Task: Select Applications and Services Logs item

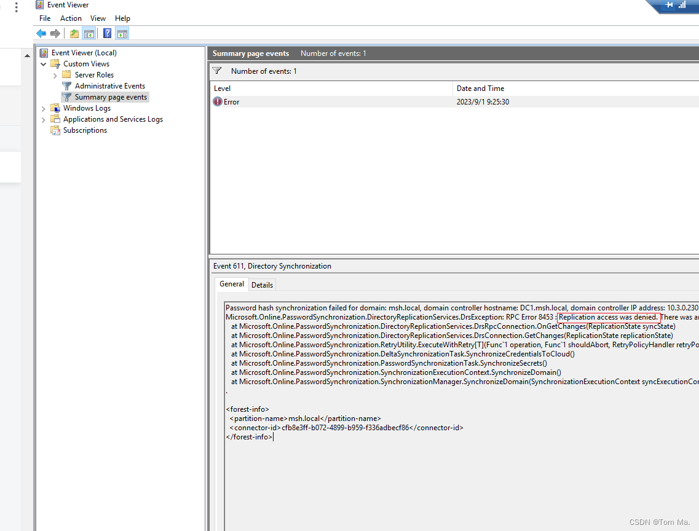Action: click(113, 119)
